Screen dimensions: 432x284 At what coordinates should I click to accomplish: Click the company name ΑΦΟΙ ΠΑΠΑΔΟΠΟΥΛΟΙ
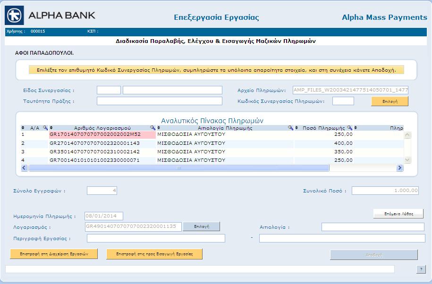pyautogui.click(x=44, y=53)
